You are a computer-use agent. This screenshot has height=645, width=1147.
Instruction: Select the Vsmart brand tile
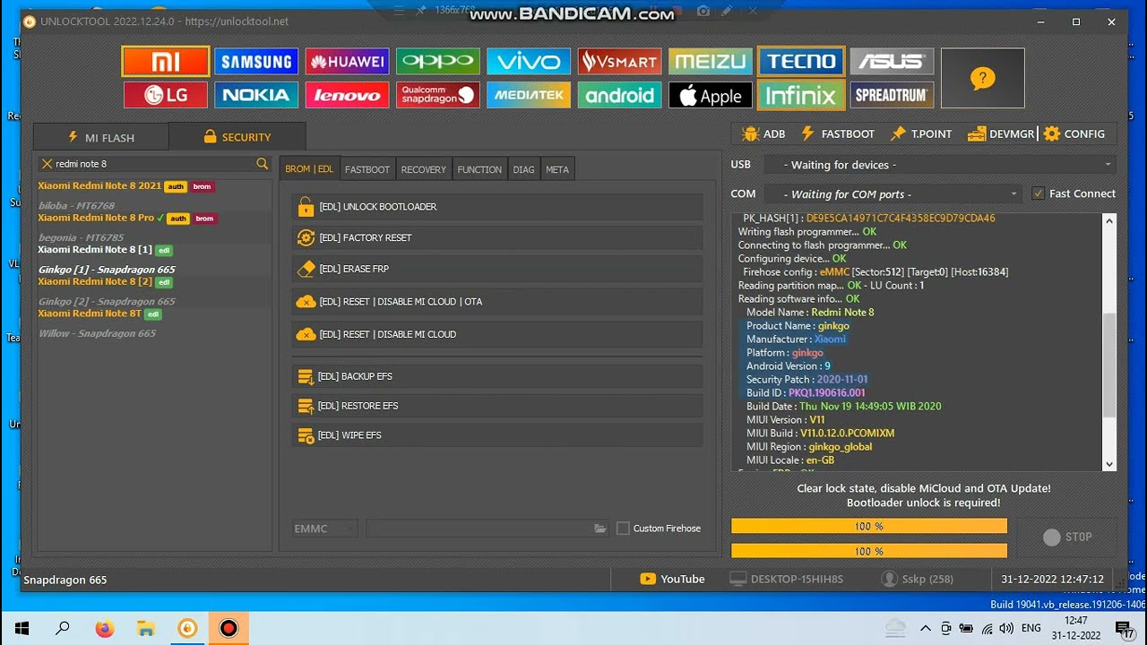619,61
